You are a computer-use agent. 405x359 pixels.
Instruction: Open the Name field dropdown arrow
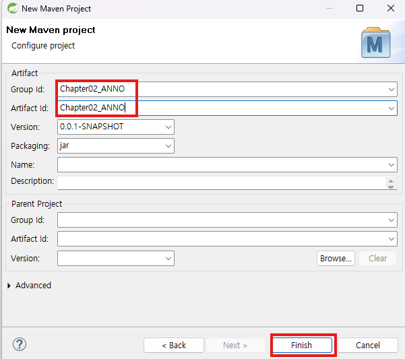tap(392, 164)
